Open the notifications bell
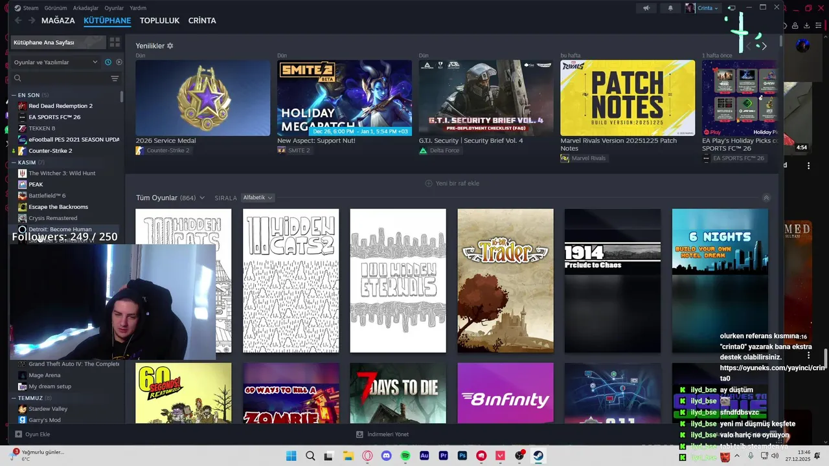 (670, 8)
